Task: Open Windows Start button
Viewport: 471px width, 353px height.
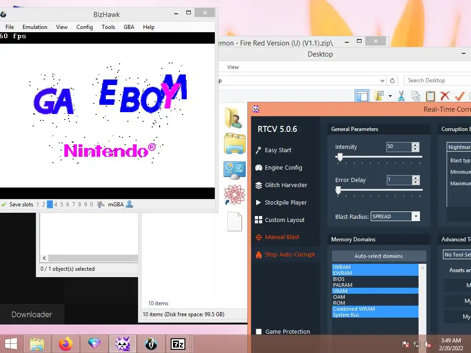Action: click(11, 344)
